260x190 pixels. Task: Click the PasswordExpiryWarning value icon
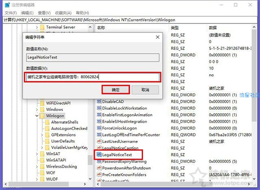click(99, 161)
